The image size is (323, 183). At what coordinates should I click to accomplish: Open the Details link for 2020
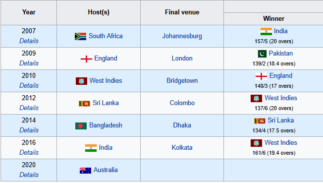[29, 175]
